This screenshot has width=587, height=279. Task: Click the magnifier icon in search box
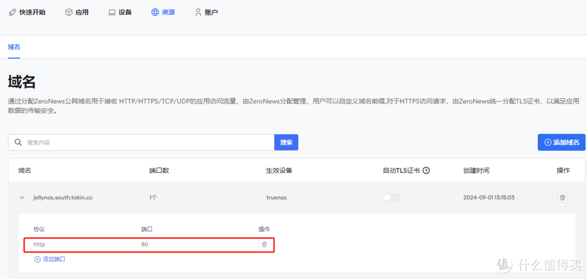tap(17, 143)
